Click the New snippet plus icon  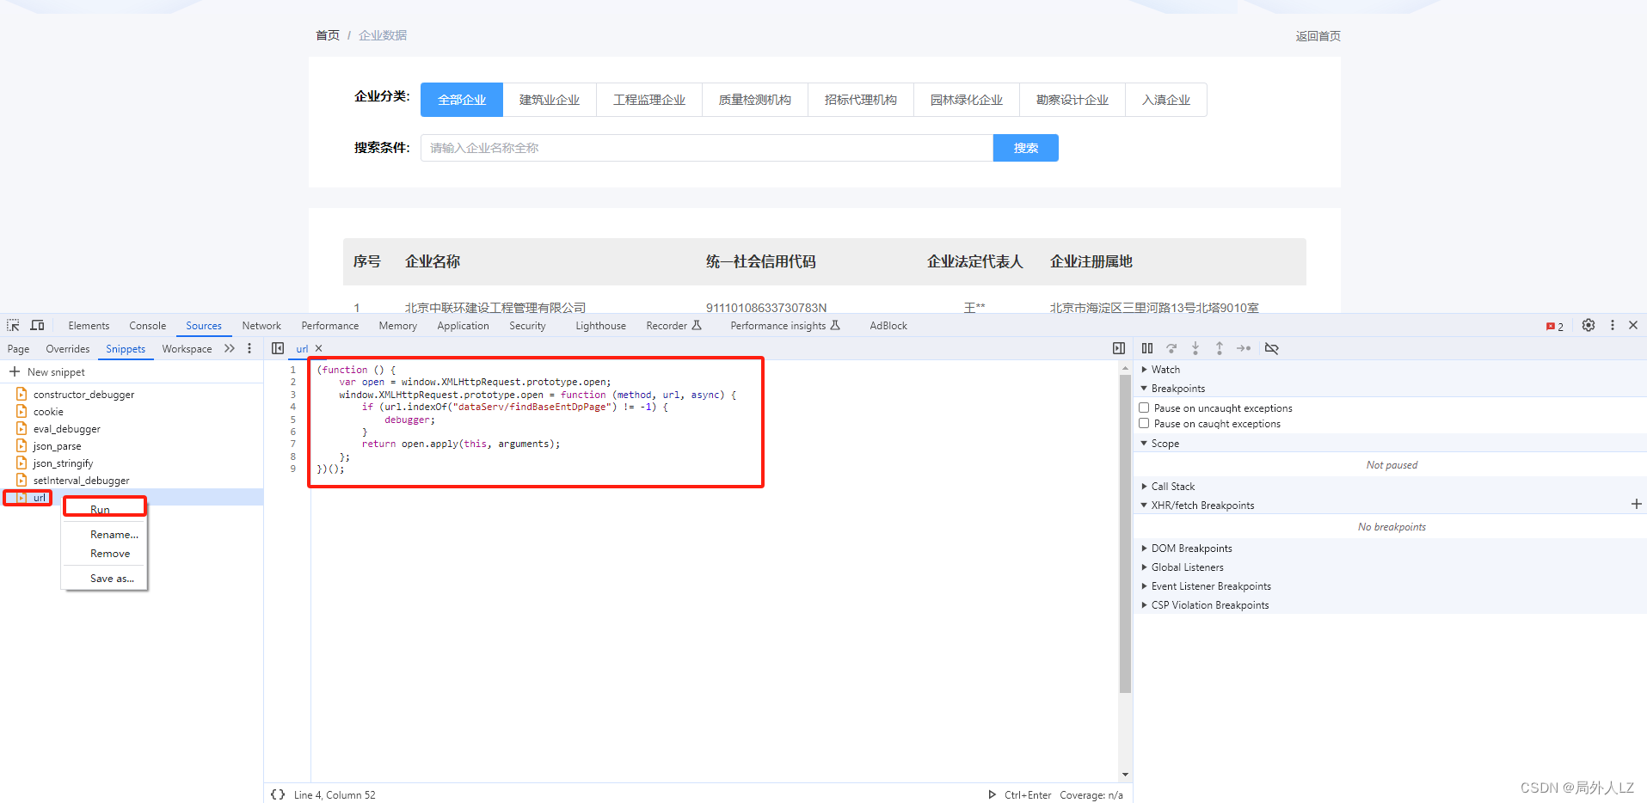[x=15, y=371]
